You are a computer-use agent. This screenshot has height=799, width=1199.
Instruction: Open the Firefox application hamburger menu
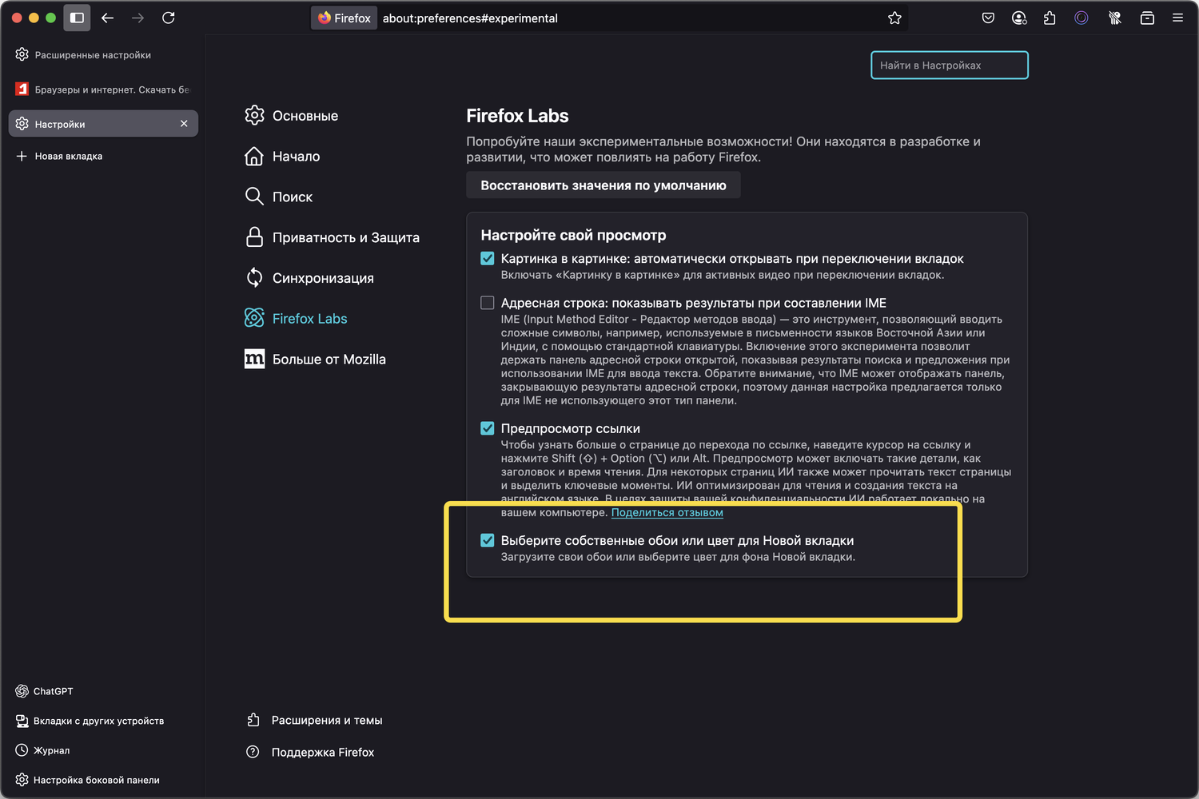[1177, 18]
